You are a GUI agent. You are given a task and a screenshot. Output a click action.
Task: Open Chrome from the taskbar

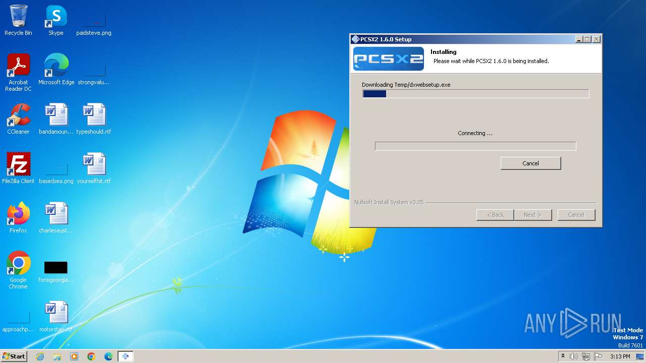(91, 356)
